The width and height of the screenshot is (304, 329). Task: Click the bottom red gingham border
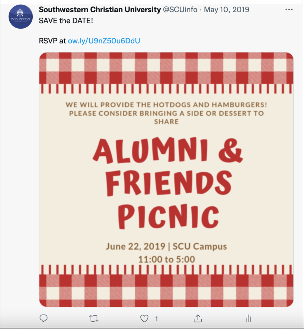166,289
